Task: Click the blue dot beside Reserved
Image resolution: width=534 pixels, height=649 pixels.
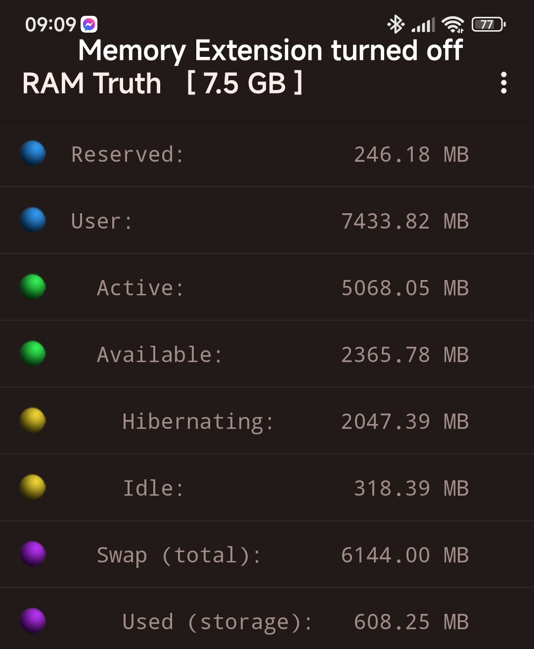Action: [33, 153]
